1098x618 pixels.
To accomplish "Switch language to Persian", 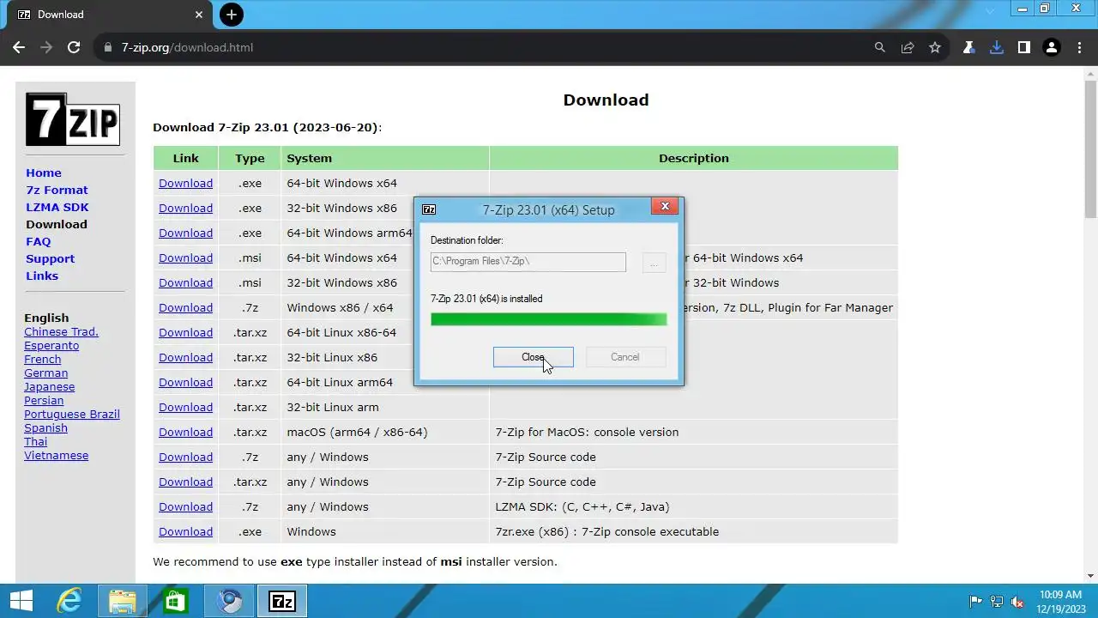I will point(44,400).
